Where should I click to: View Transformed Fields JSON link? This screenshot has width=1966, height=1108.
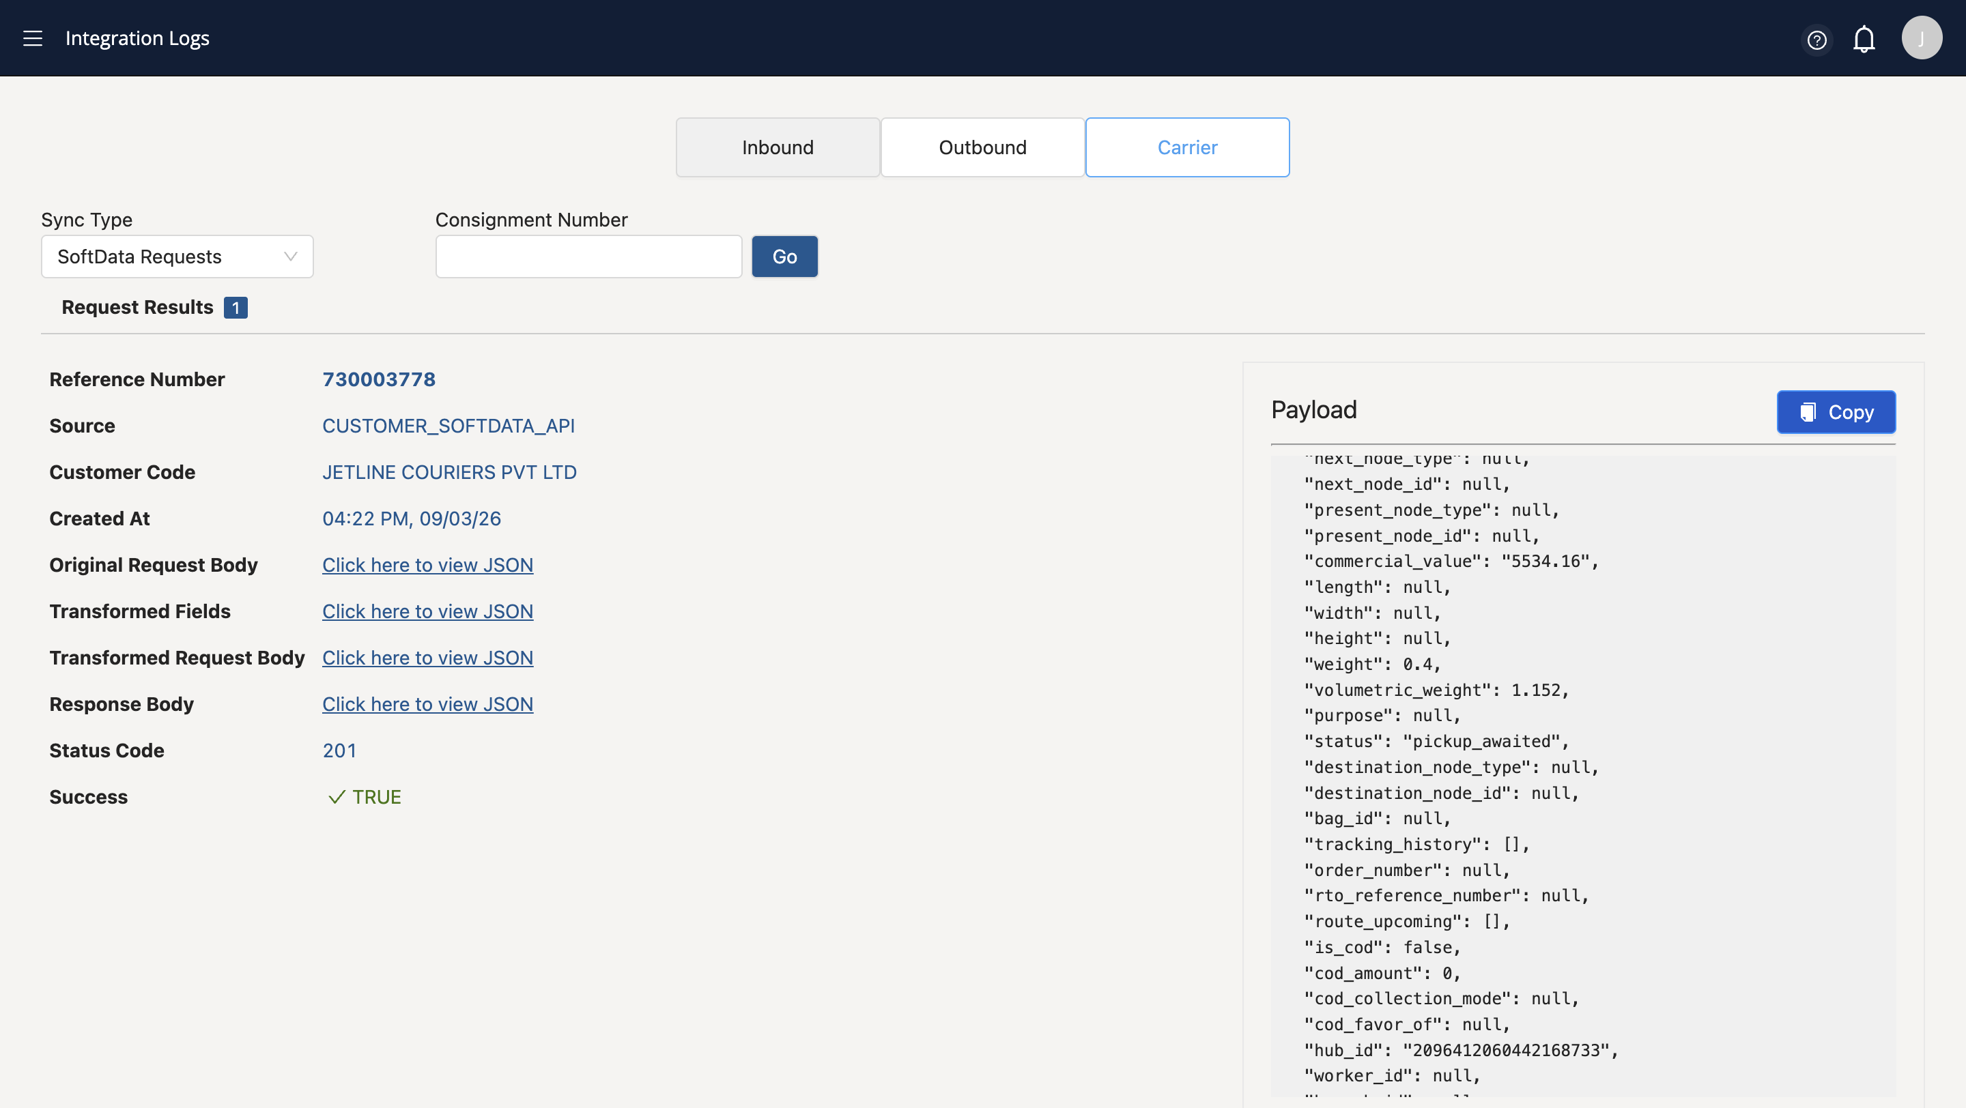427,611
